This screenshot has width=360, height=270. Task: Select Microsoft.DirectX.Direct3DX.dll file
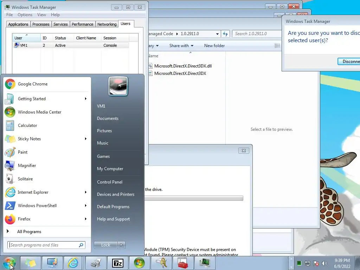(183, 66)
